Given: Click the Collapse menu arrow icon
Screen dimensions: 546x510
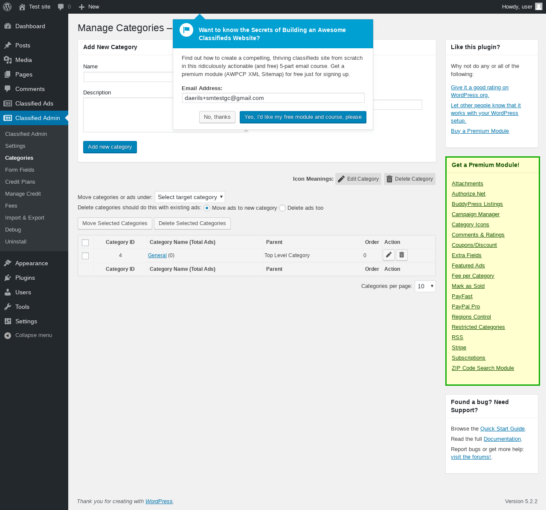Looking at the screenshot, I should pyautogui.click(x=8, y=335).
